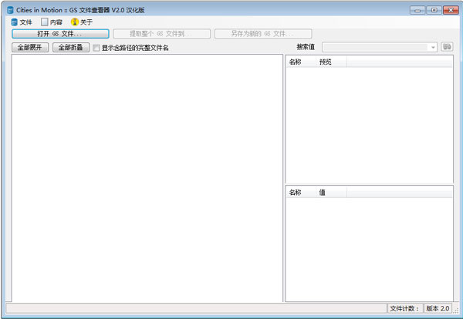The image size is (463, 319).
Task: Click the page icon beside 内容
Action: (44, 22)
